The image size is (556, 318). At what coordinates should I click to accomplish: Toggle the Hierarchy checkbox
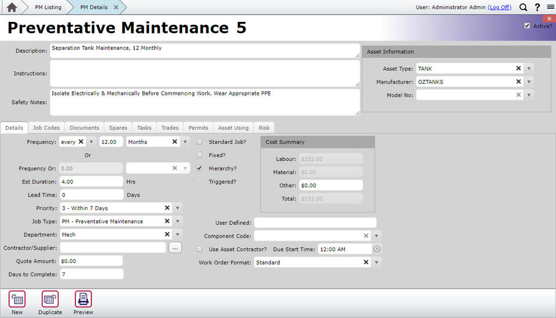point(199,168)
